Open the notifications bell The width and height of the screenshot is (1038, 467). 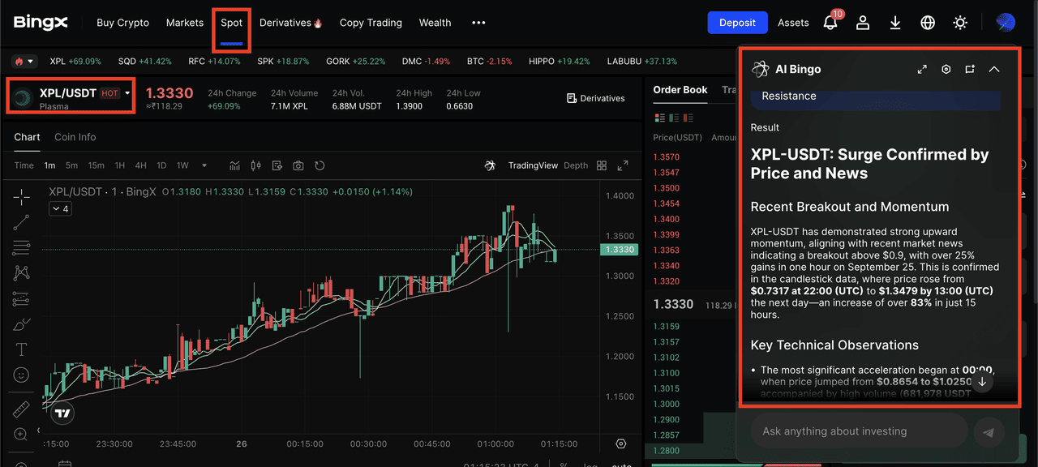click(x=830, y=23)
